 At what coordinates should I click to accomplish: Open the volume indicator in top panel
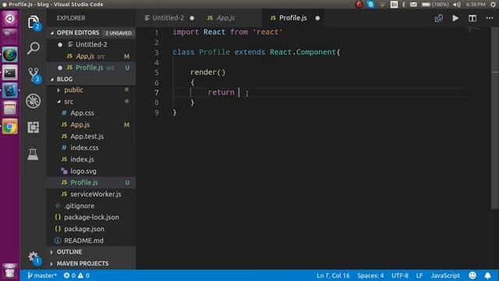click(x=457, y=5)
